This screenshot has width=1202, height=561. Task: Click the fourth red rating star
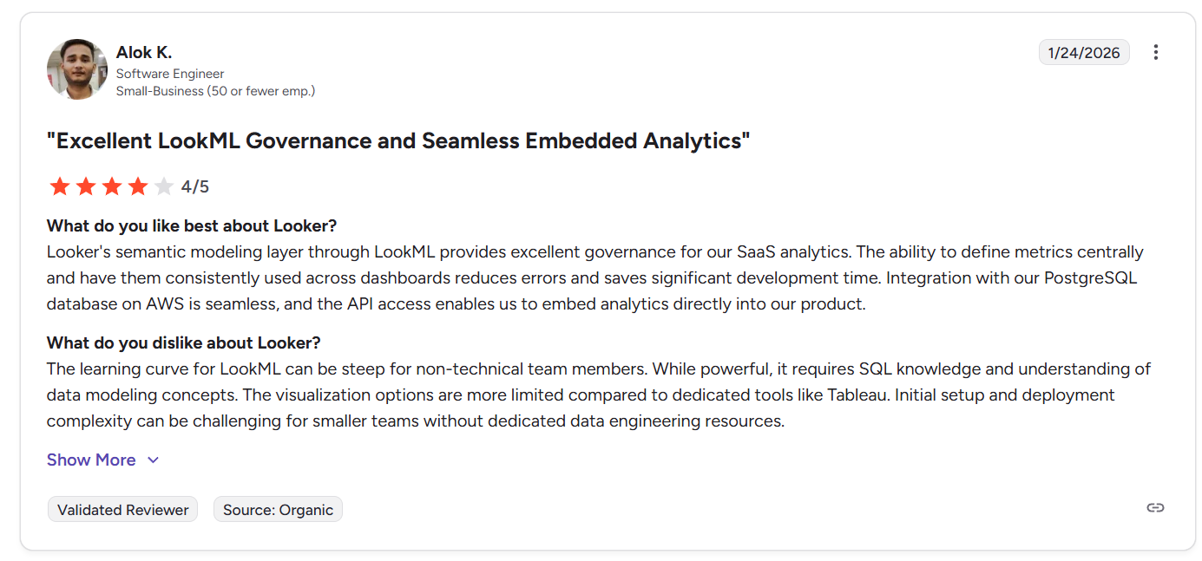(138, 186)
